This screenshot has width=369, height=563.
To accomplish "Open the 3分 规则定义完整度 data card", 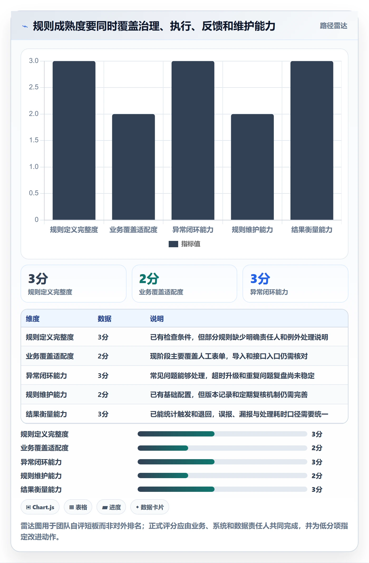I will click(74, 284).
